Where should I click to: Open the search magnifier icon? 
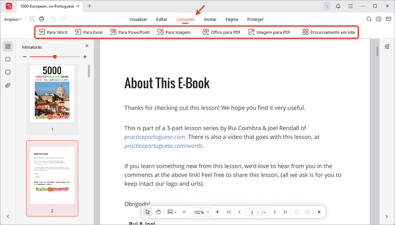tap(369, 19)
